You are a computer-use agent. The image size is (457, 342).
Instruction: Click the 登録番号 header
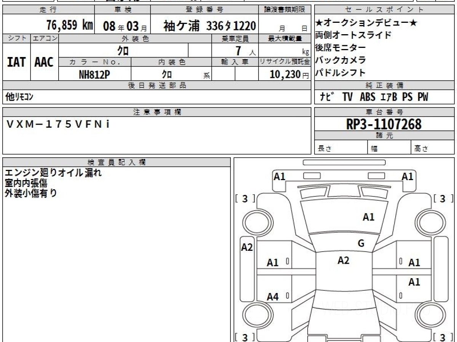pos(205,10)
